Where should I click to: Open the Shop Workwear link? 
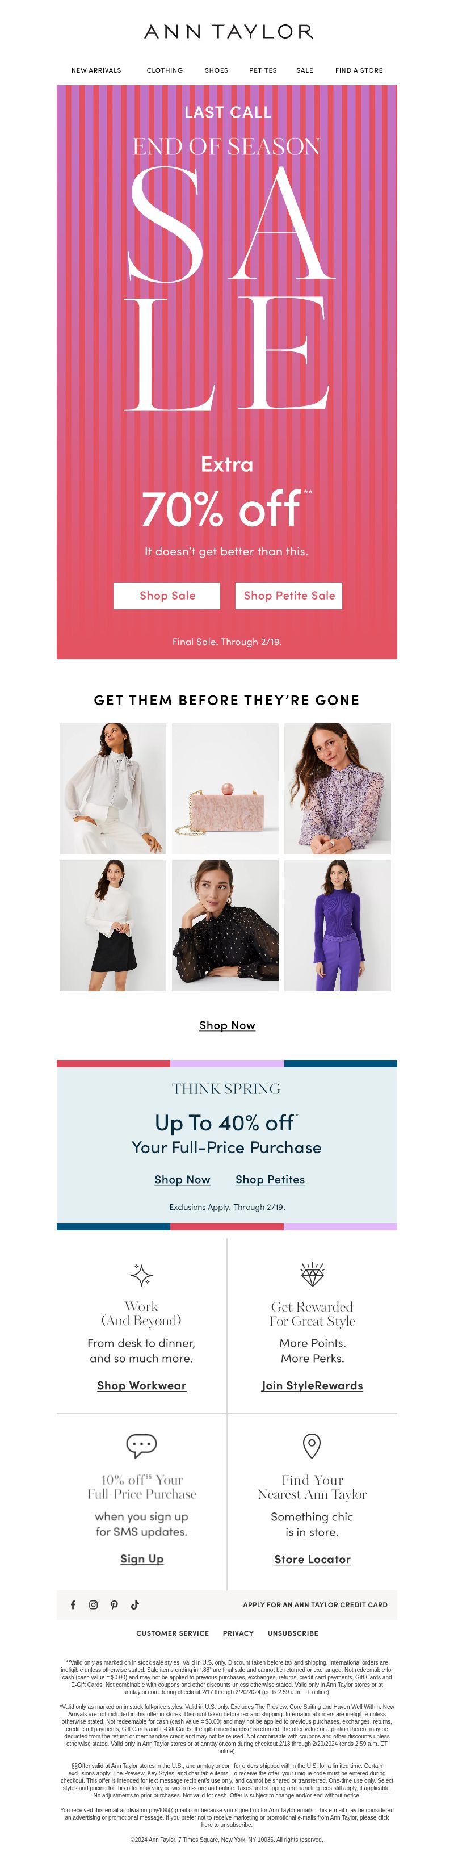[141, 1385]
